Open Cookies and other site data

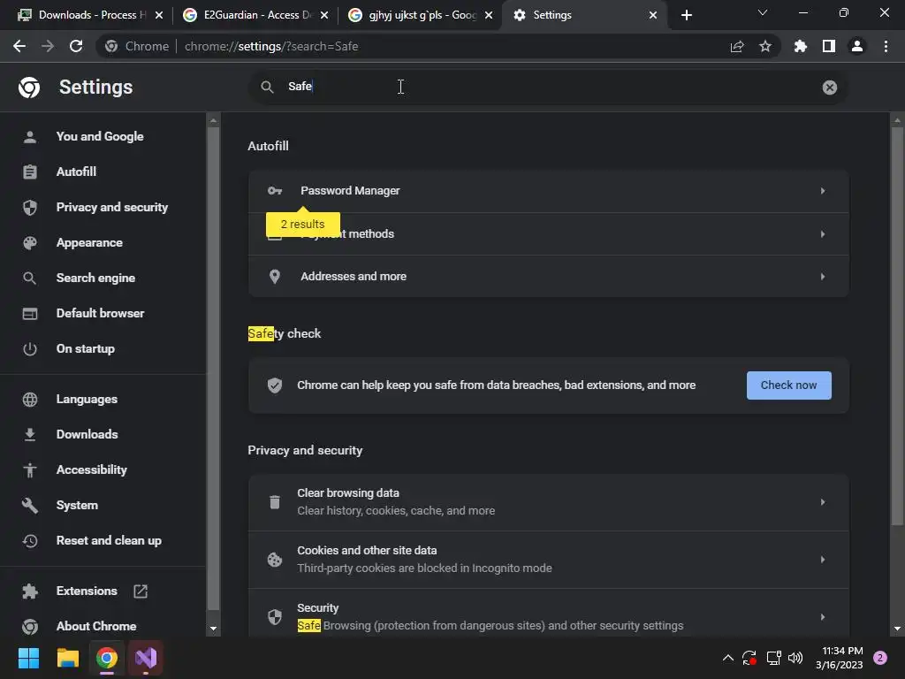pyautogui.click(x=548, y=560)
